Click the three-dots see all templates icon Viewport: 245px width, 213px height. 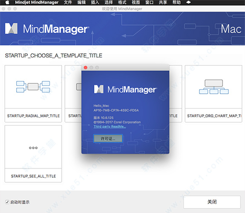pos(33,148)
